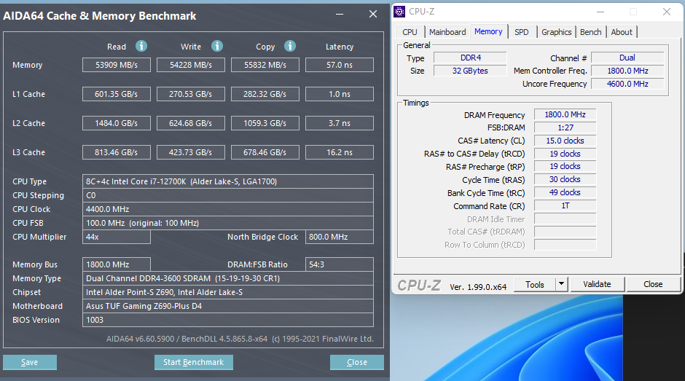Viewport: 685px width, 381px height.
Task: Switch to the CPU tab in CPU-Z
Action: tap(410, 32)
